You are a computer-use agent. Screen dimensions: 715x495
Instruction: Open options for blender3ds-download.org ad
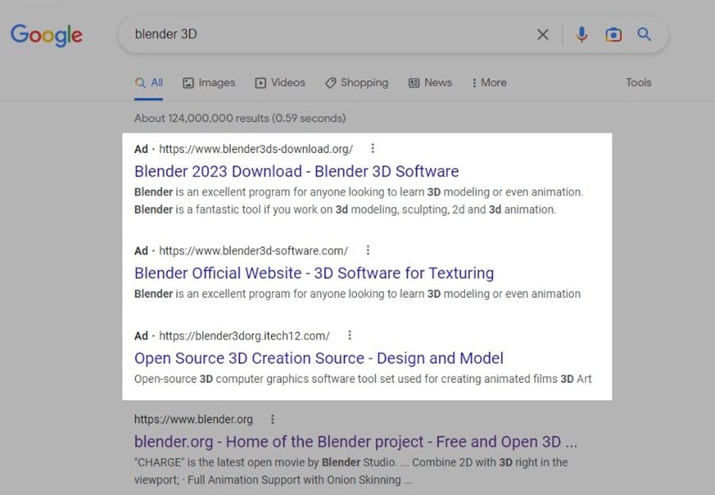click(373, 148)
